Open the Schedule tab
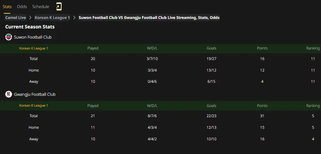321x154 pixels. click(41, 7)
